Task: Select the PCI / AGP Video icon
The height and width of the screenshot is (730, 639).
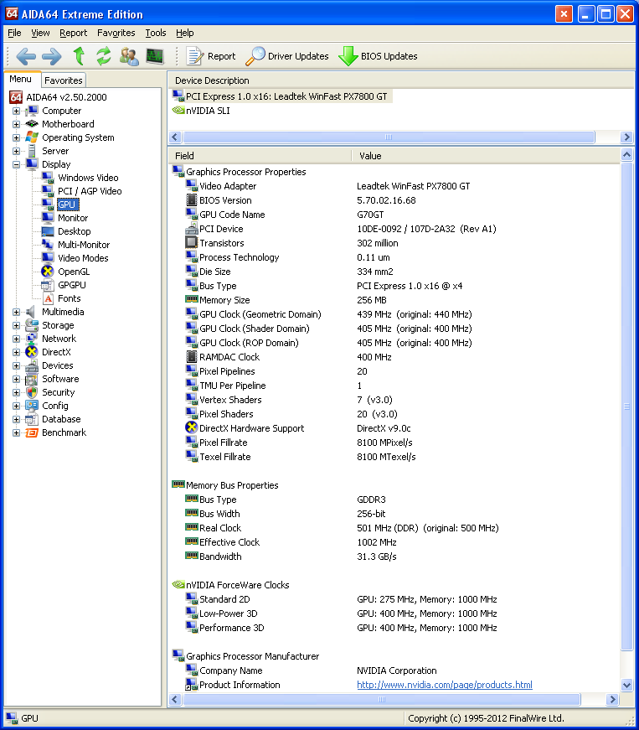Action: pyautogui.click(x=48, y=191)
